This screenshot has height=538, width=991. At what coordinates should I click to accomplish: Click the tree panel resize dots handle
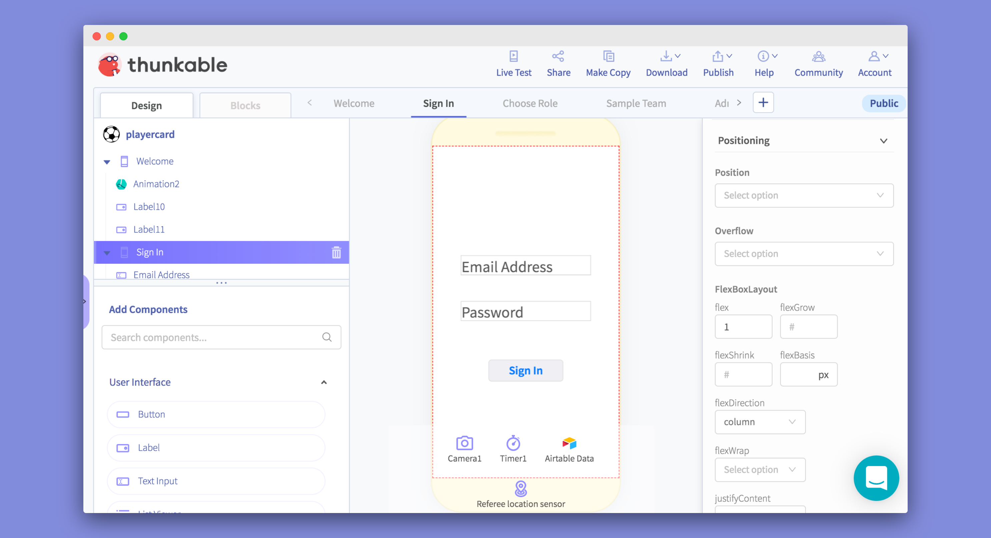(x=222, y=283)
